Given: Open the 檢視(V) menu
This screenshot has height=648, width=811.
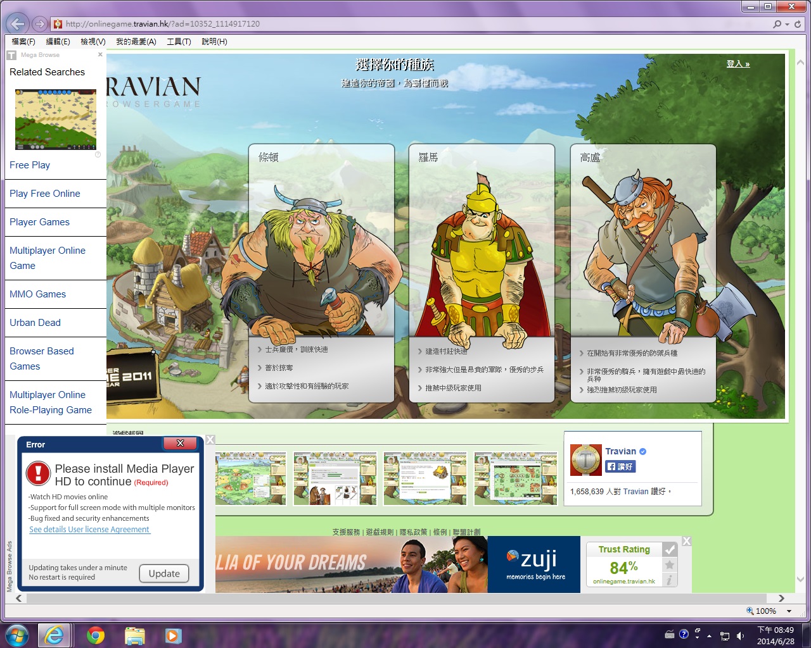Looking at the screenshot, I should [x=93, y=42].
